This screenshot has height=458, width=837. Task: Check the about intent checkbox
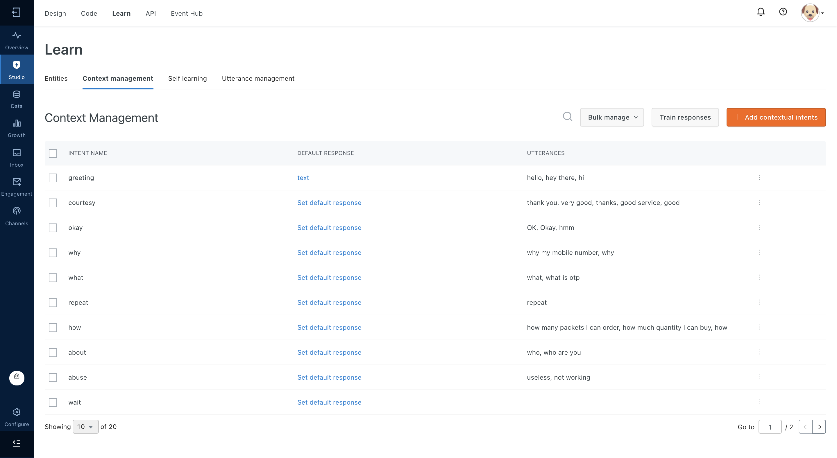(53, 353)
